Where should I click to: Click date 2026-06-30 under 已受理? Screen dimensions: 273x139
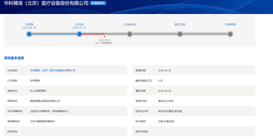29,28
